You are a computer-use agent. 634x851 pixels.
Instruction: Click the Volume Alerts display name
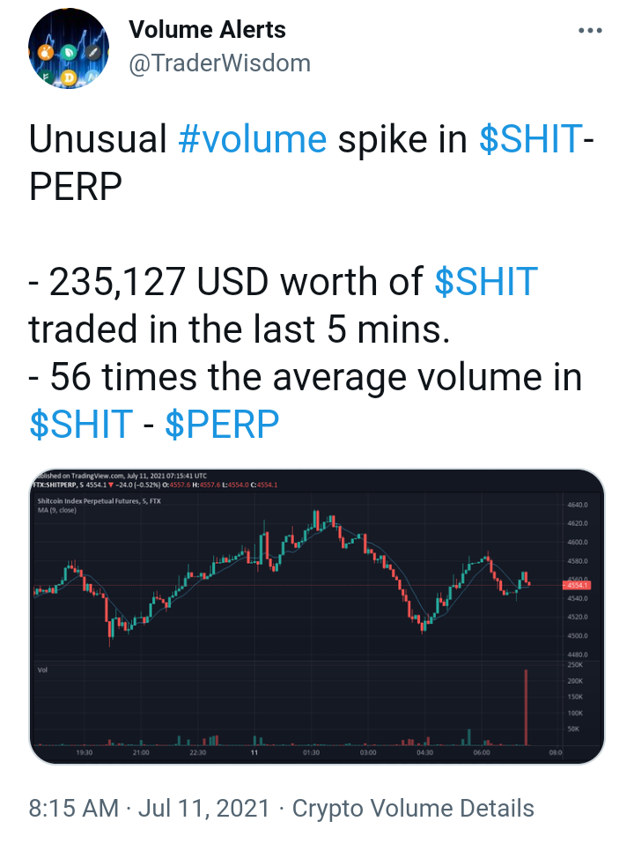207,29
